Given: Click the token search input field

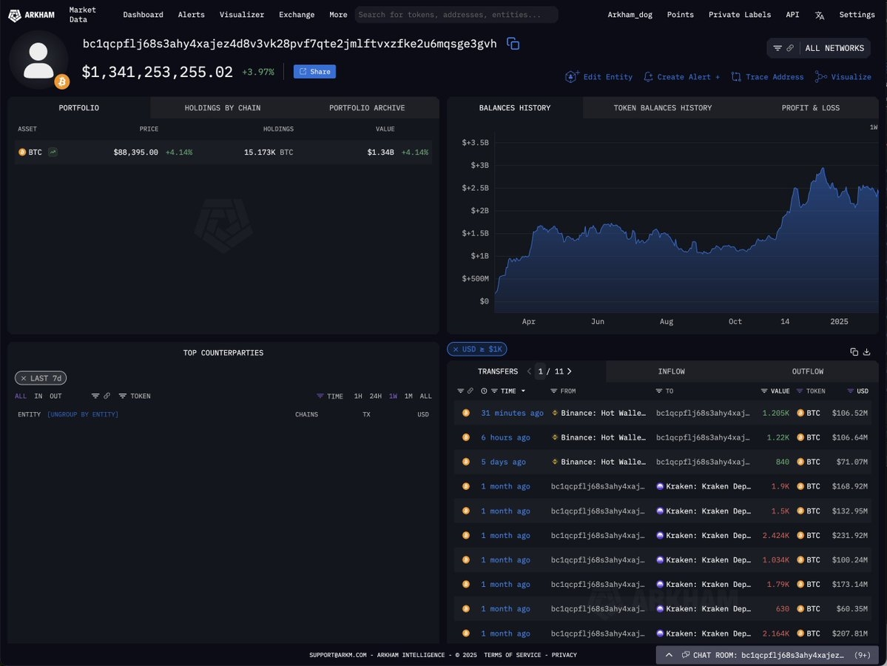Looking at the screenshot, I should tap(456, 15).
